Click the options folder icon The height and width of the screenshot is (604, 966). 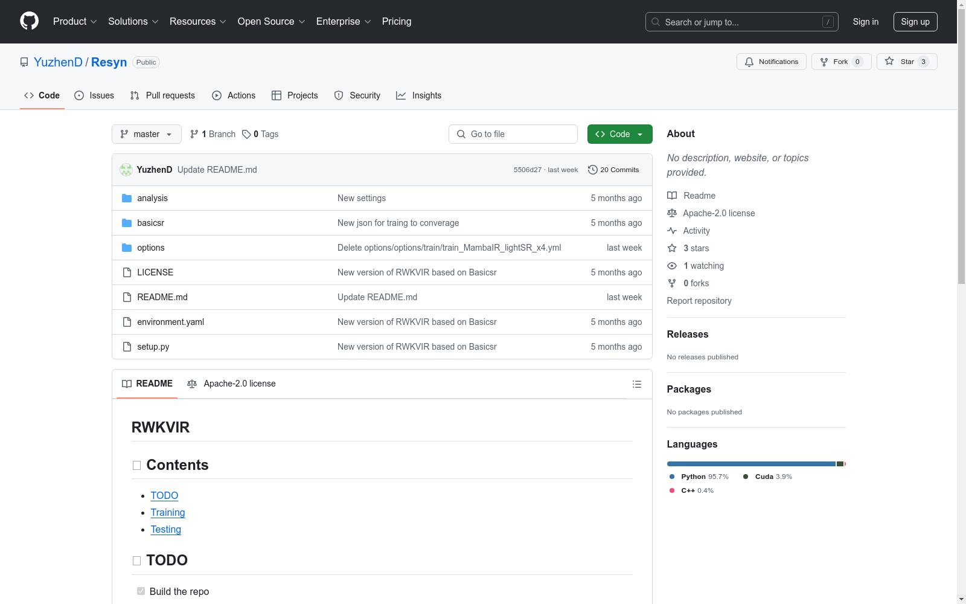click(127, 248)
